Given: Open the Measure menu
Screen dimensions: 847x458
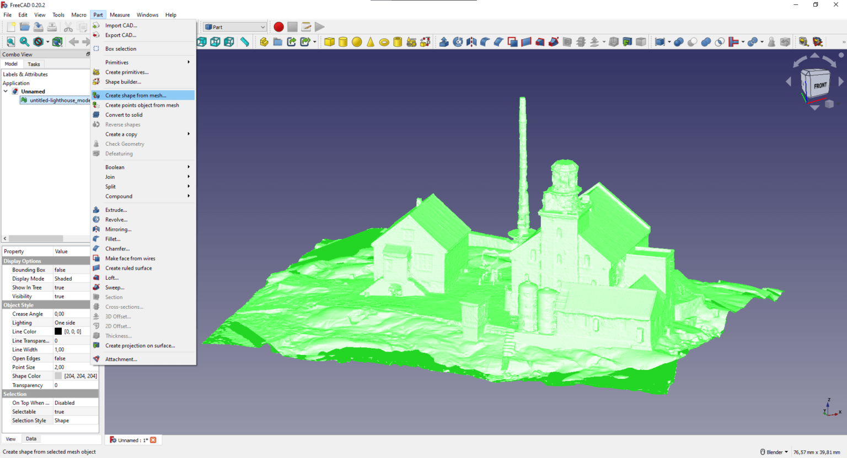Looking at the screenshot, I should tap(120, 15).
